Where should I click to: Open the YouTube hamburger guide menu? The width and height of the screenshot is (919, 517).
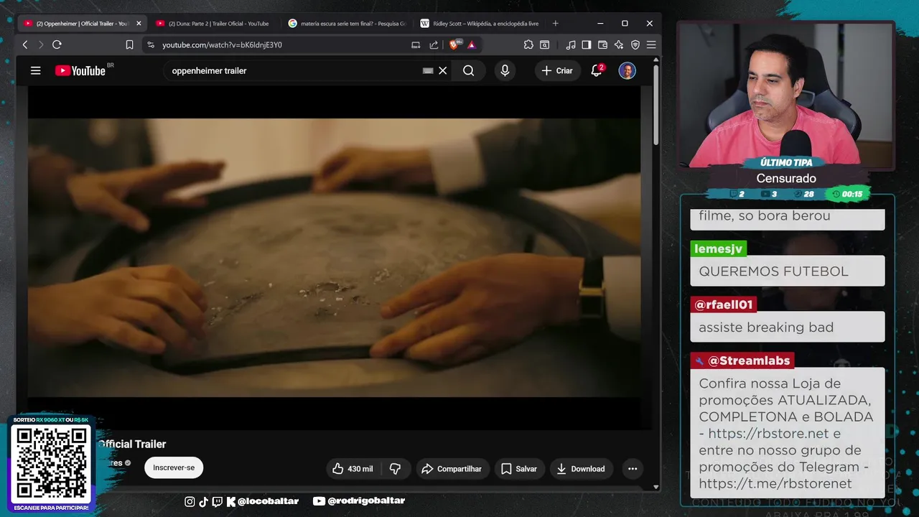(35, 70)
